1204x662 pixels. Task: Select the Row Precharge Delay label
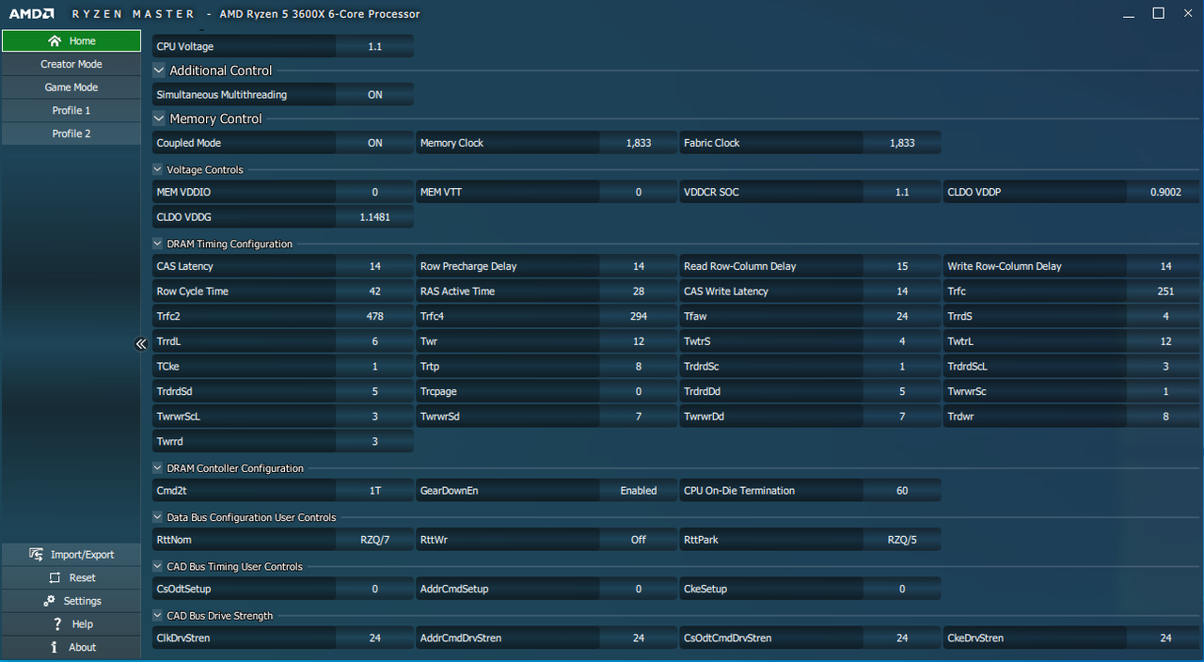click(468, 266)
